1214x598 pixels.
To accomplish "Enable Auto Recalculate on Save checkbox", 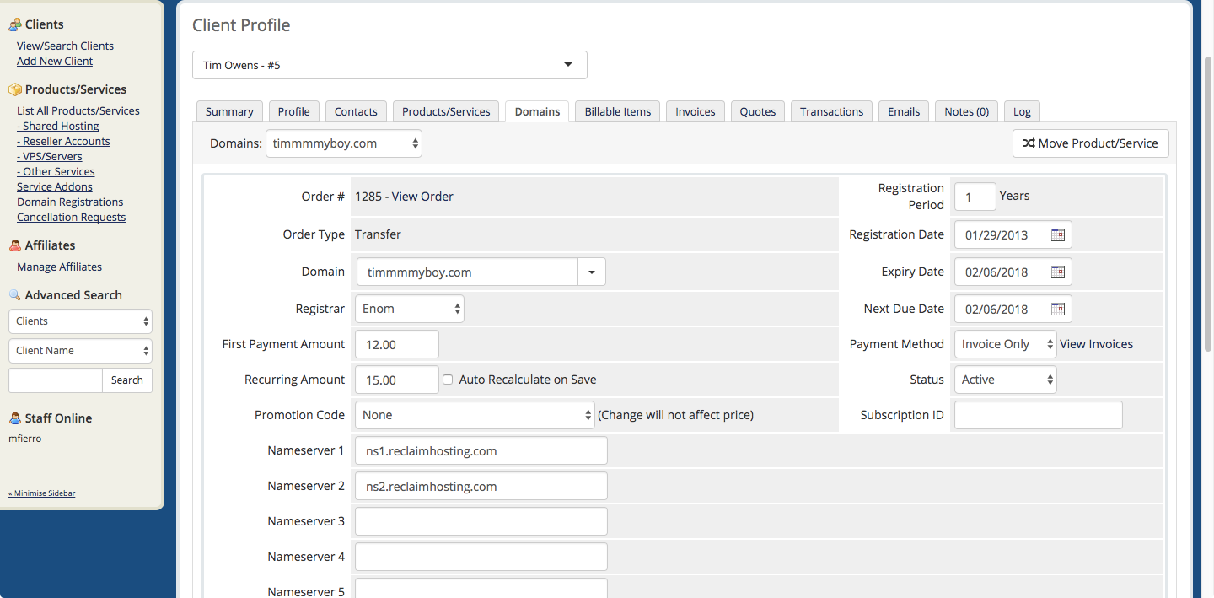I will (x=449, y=380).
